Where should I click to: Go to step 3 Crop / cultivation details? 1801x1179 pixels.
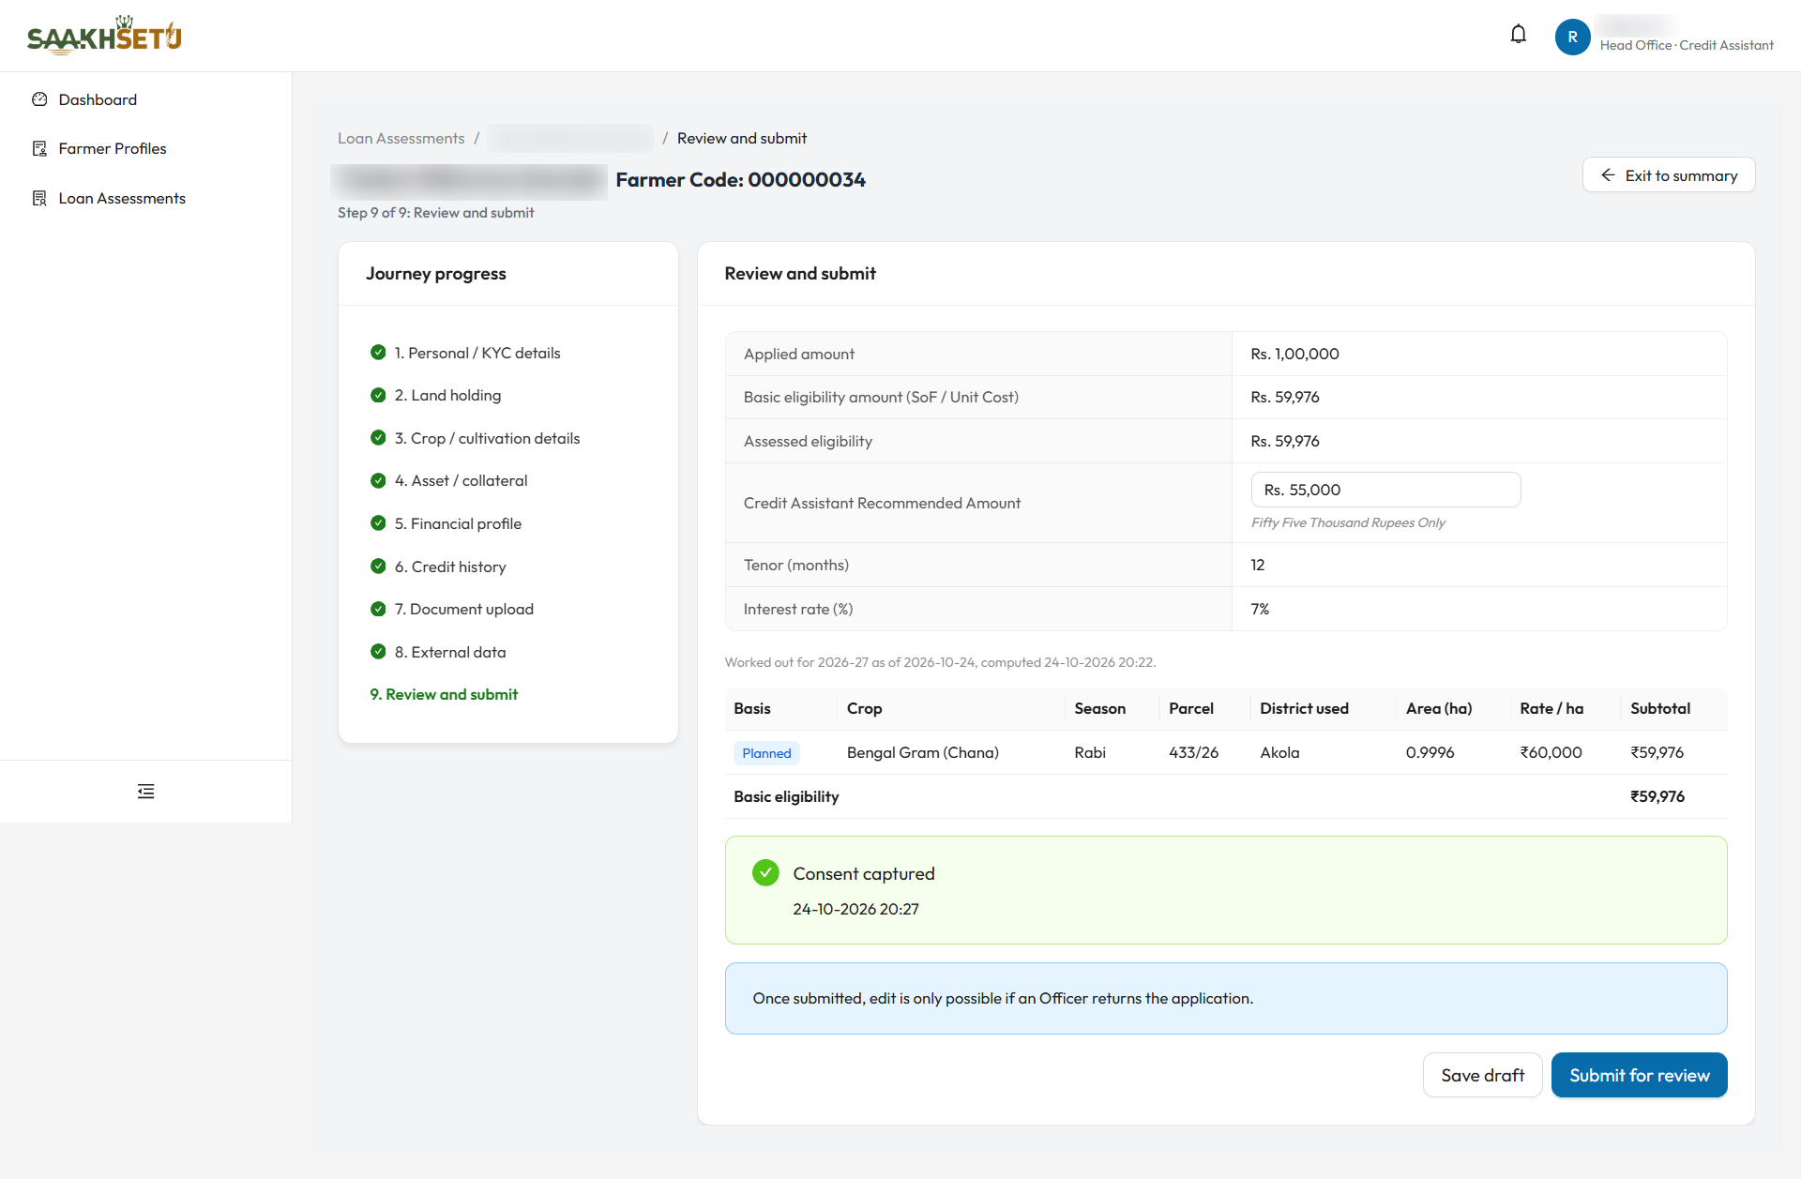click(487, 438)
